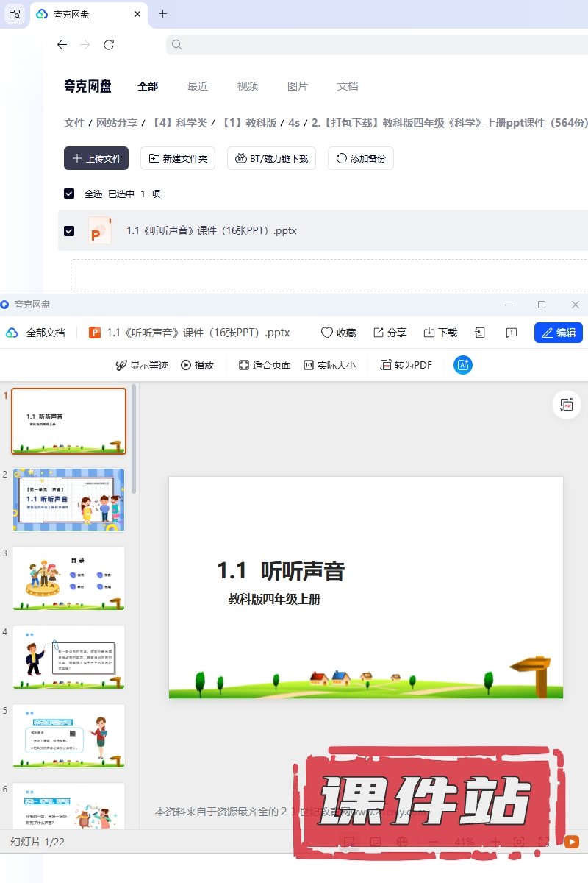Open slide 3 目录 thumbnail
The height and width of the screenshot is (883, 588).
pos(68,578)
